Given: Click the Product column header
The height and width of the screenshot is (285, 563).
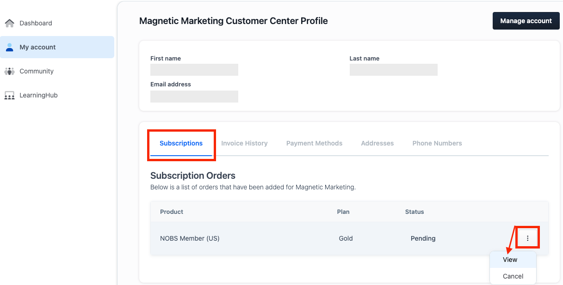Looking at the screenshot, I should (172, 212).
